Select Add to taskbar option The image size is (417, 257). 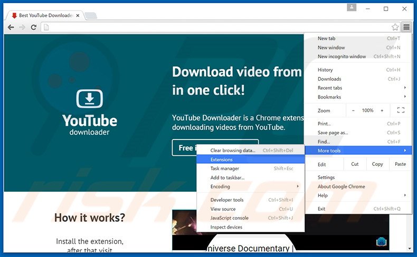[250, 177]
